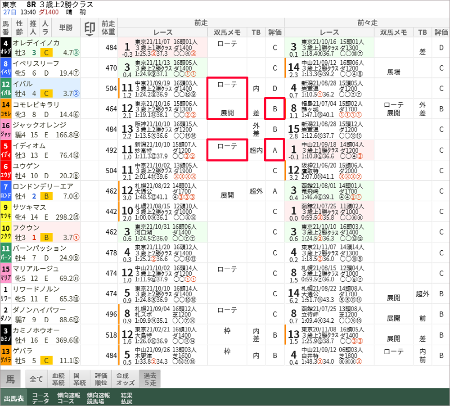Sort by the 推人 column header
Screen dimensions: 450x406
click(x=33, y=28)
